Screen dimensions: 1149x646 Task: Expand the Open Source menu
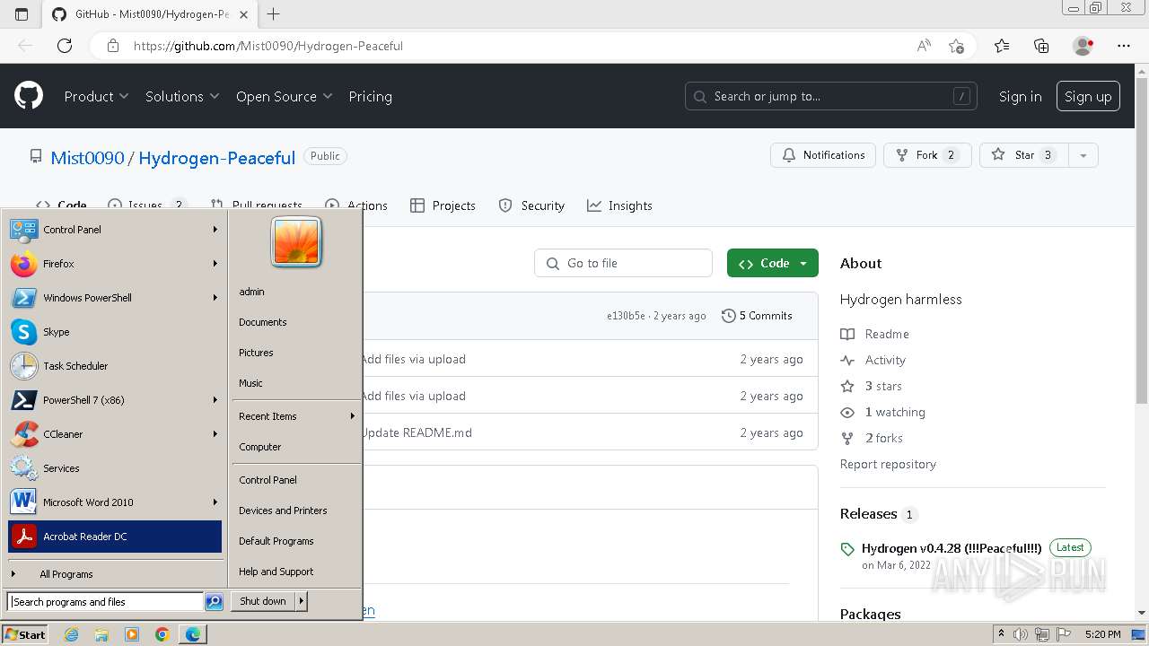point(284,96)
